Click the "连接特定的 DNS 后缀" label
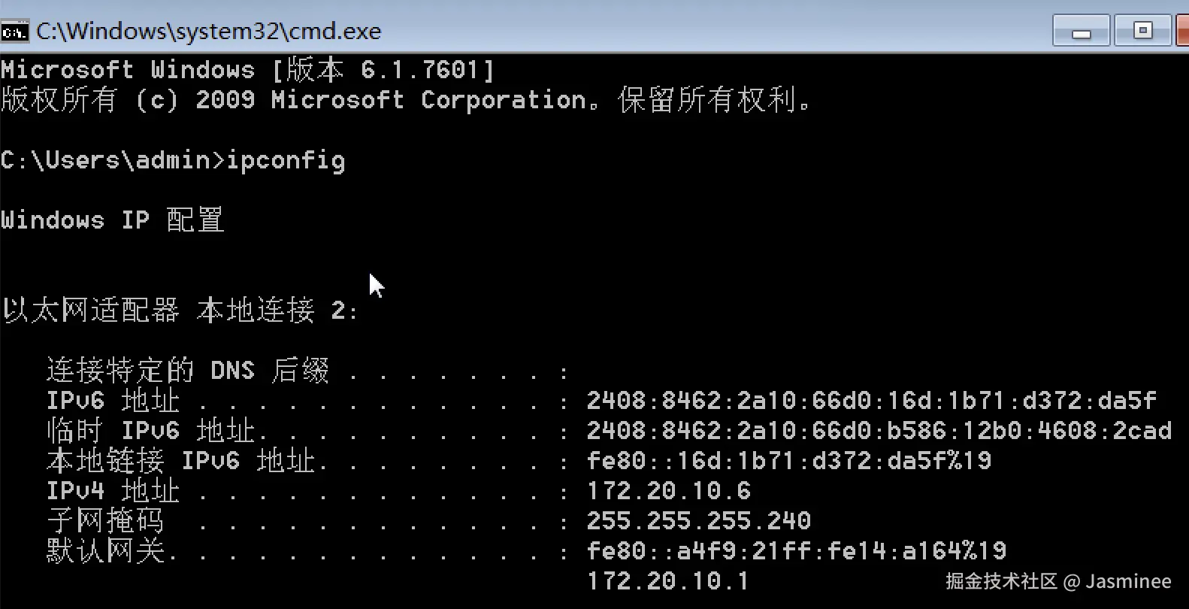The height and width of the screenshot is (609, 1189). [188, 371]
